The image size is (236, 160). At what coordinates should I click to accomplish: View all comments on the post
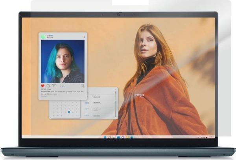click(x=49, y=94)
